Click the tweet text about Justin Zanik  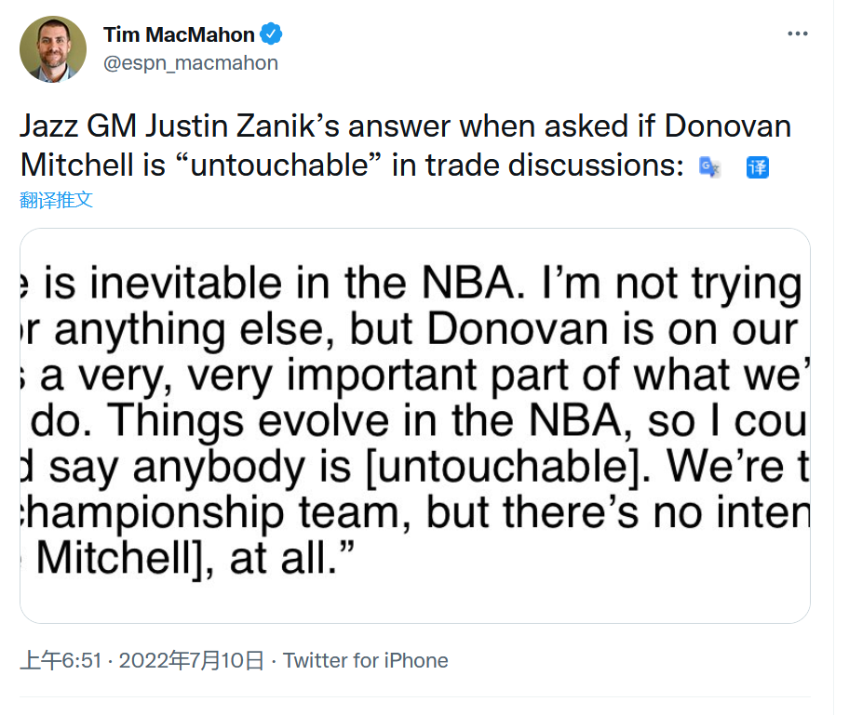tap(406, 145)
